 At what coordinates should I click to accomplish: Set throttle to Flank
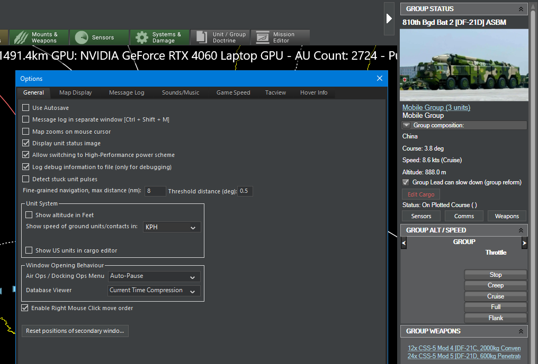[x=496, y=318]
